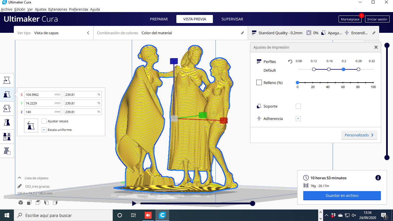The height and width of the screenshot is (221, 393).
Task: Select the 0.28 profile on Perfiles slider
Action: (x=358, y=69)
